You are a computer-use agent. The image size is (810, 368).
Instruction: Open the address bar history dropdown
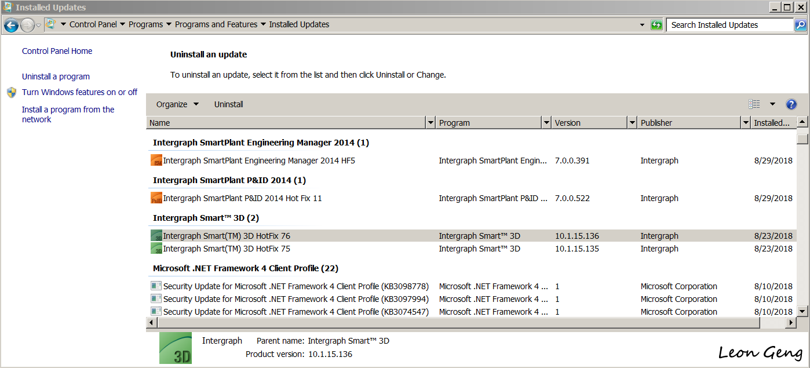coord(642,25)
